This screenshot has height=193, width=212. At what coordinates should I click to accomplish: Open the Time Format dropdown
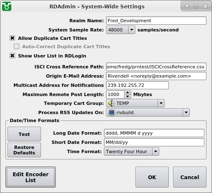132,151
